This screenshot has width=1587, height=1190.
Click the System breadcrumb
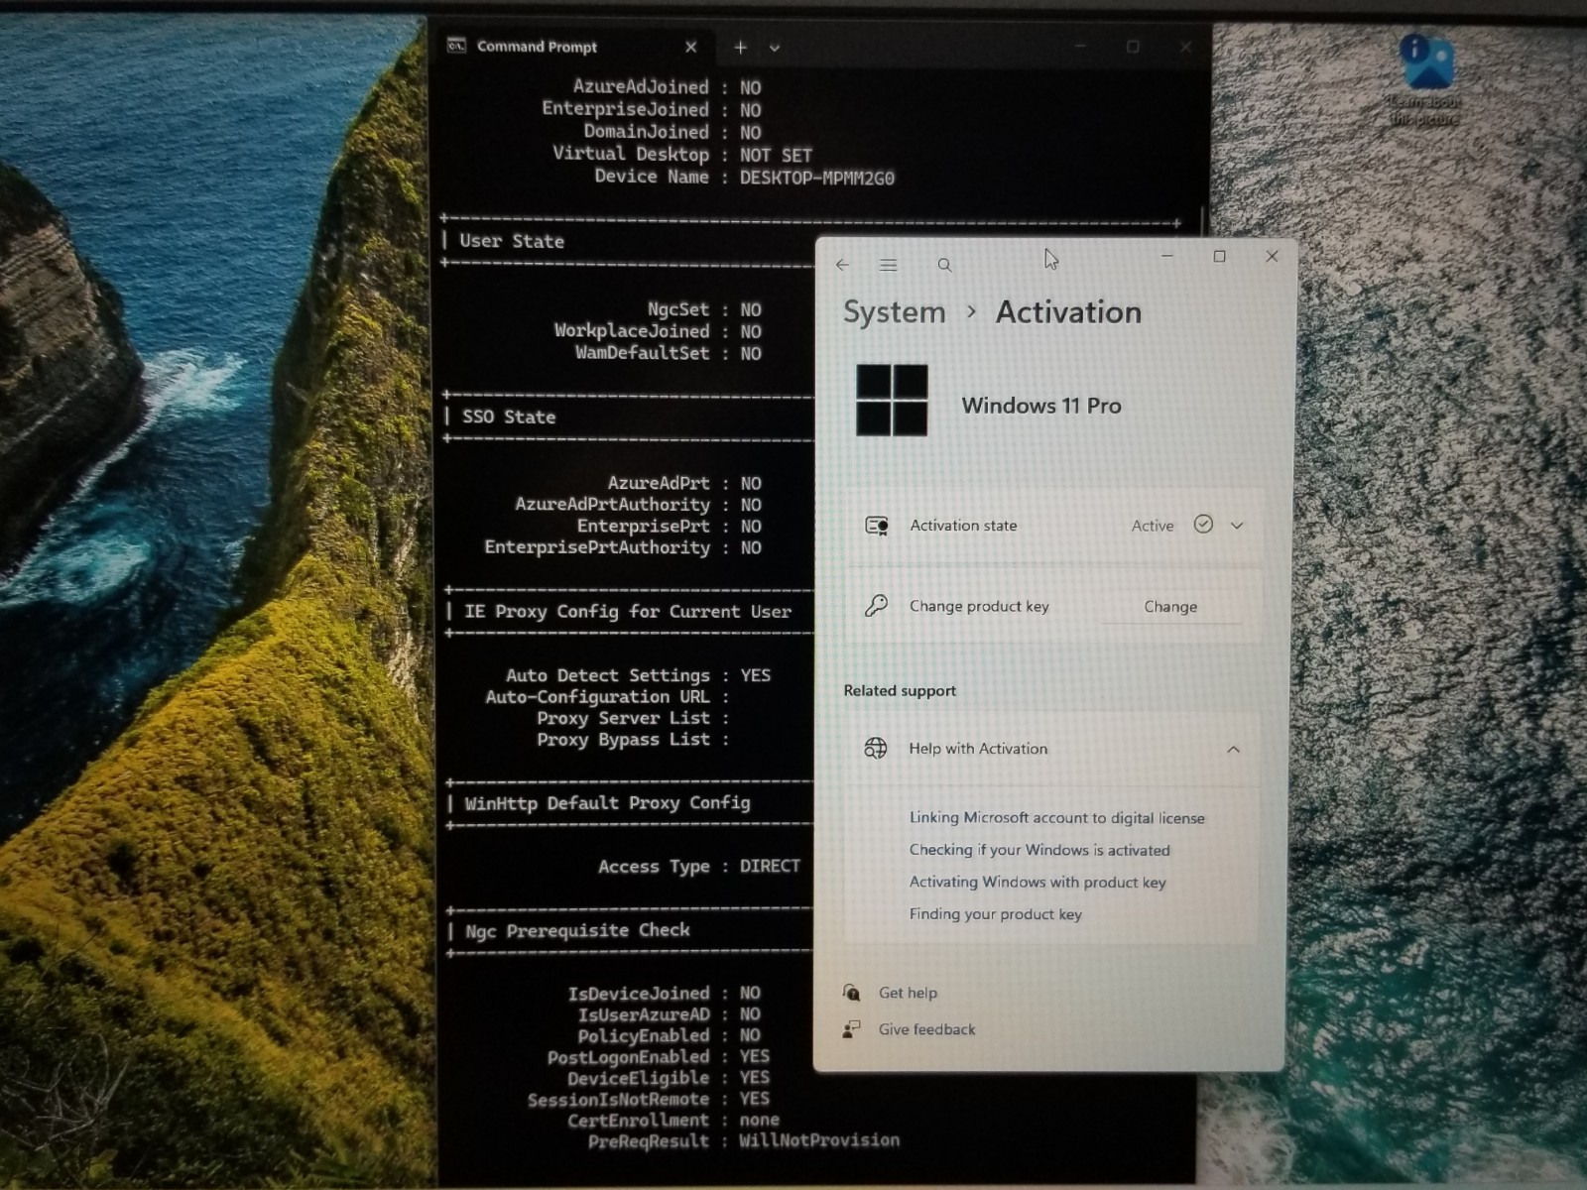(895, 312)
